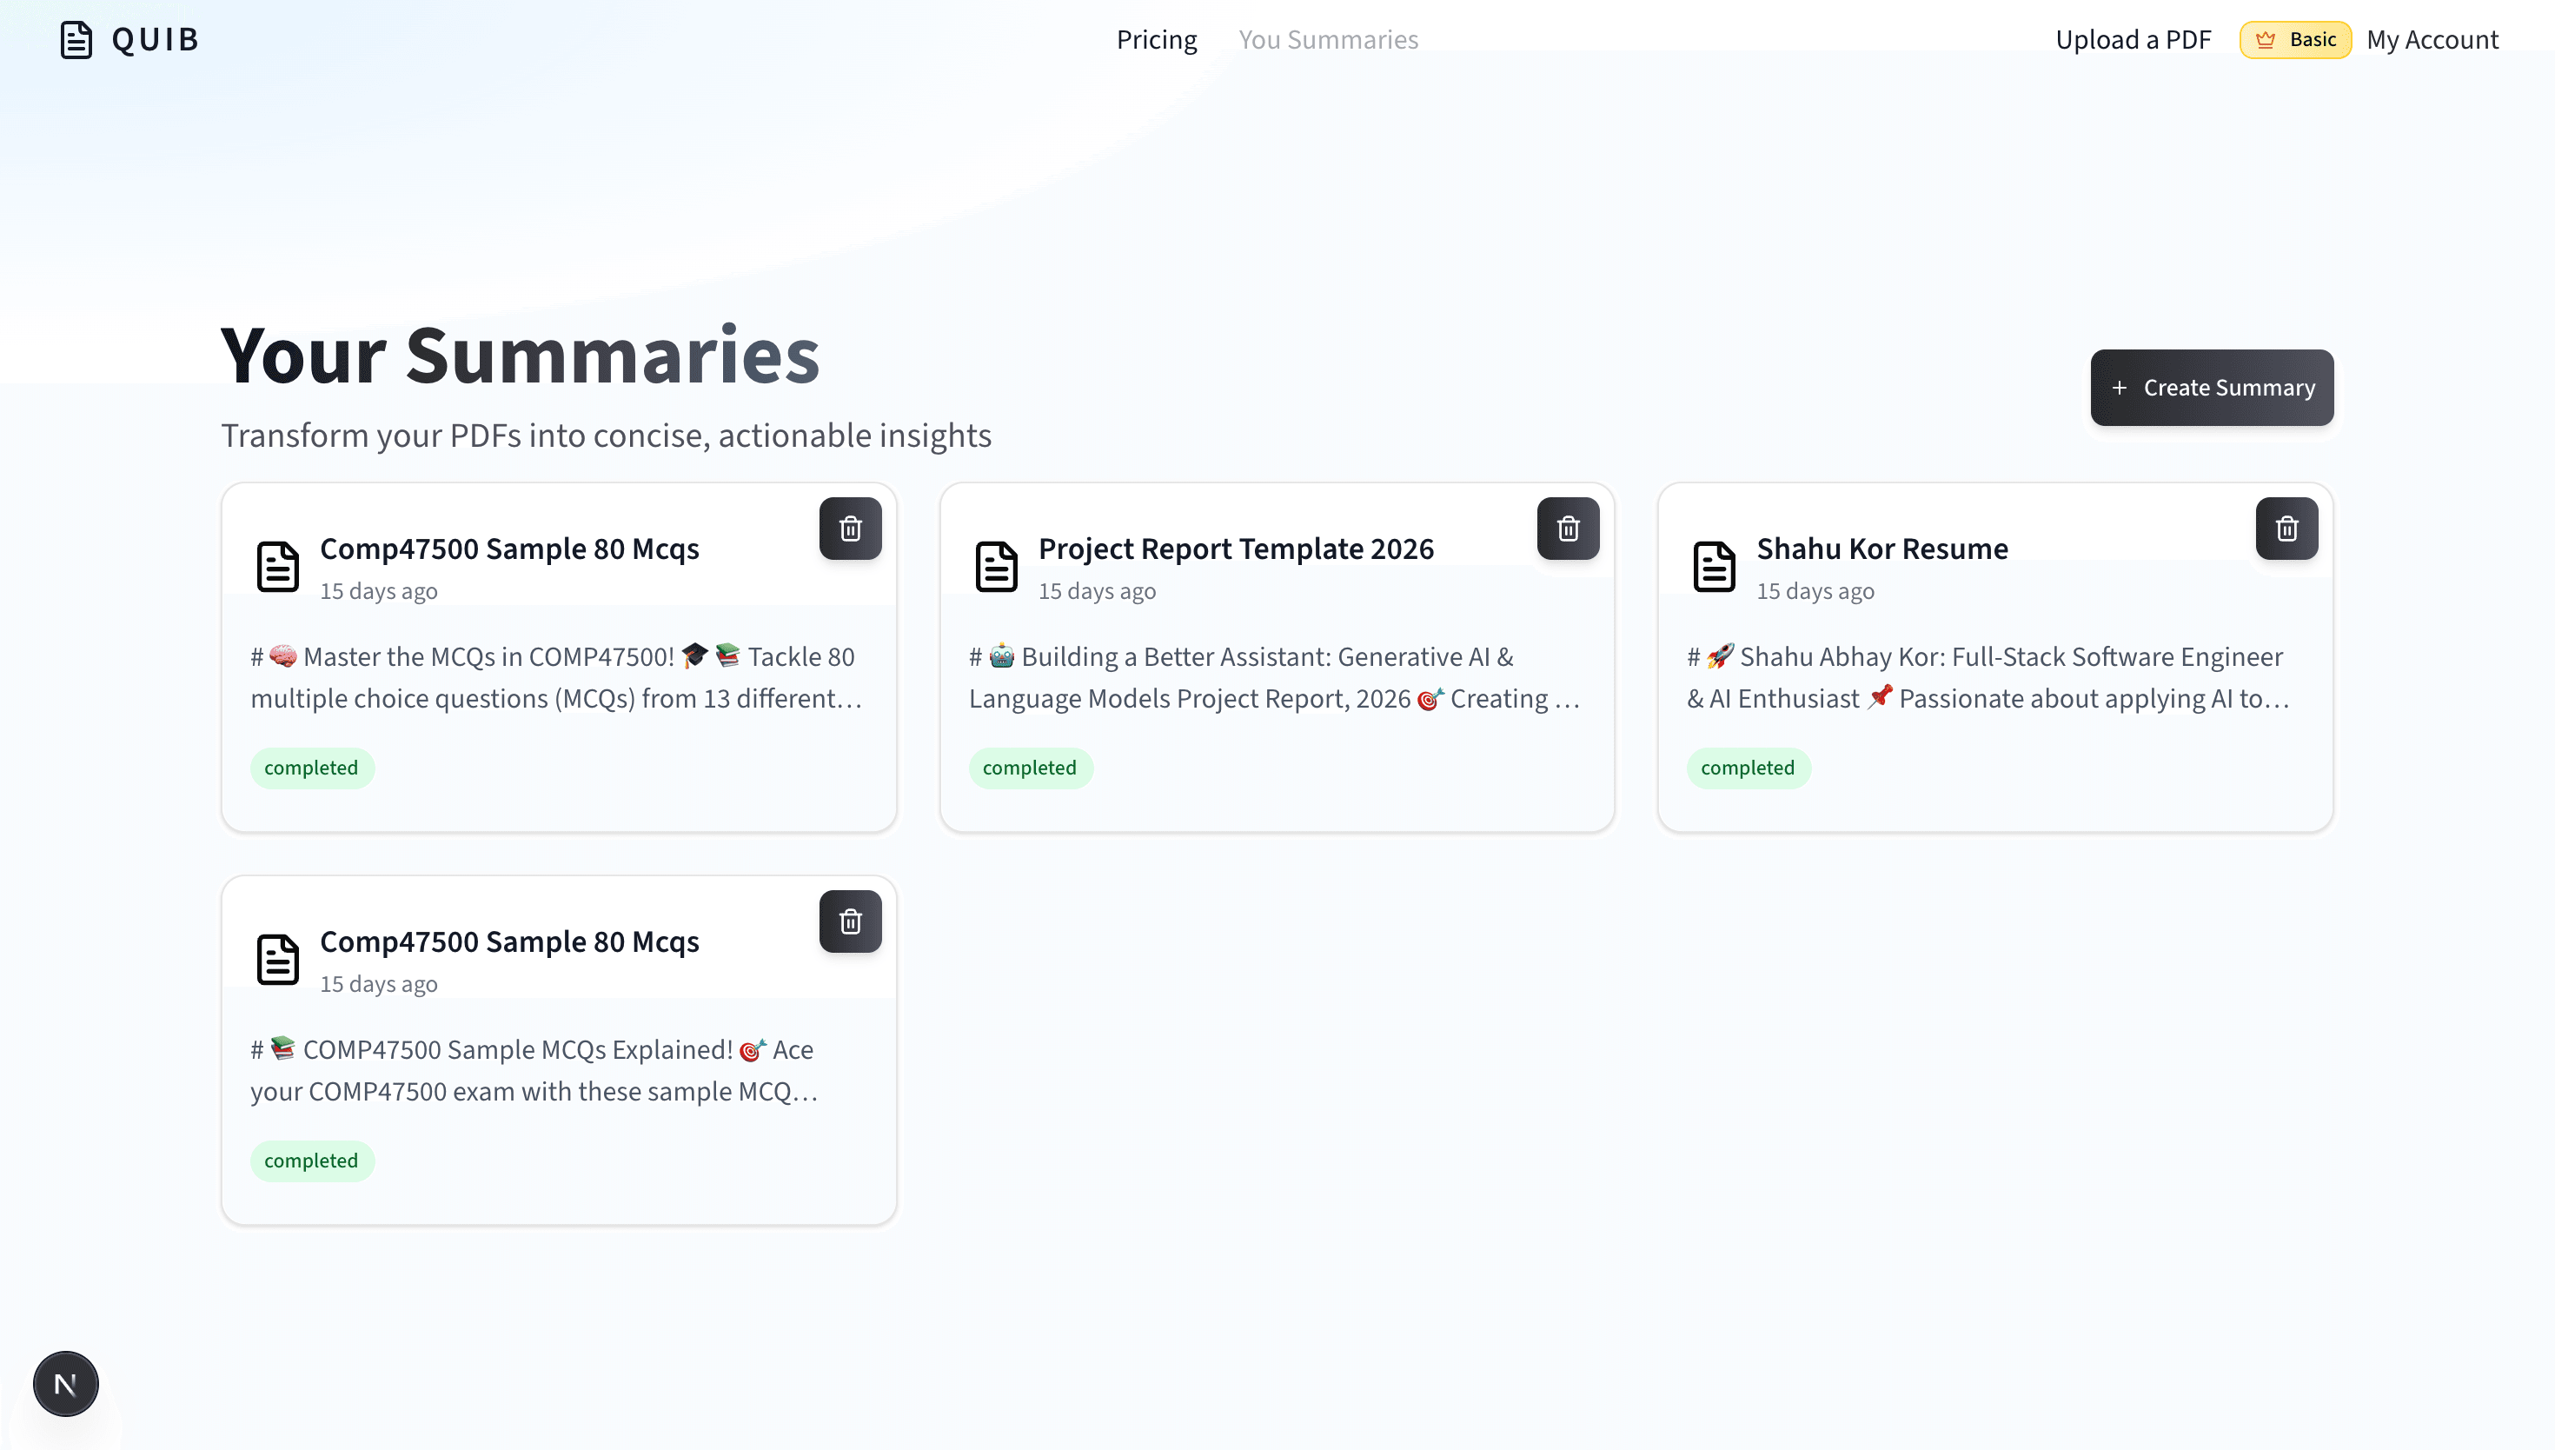Image resolution: width=2555 pixels, height=1450 pixels.
Task: Click 'Master the MCQs in COMP47500' preview text
Action: [x=556, y=677]
